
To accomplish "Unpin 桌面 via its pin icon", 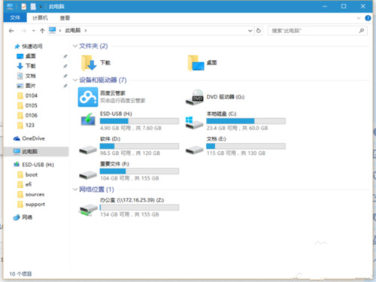I will [65, 56].
